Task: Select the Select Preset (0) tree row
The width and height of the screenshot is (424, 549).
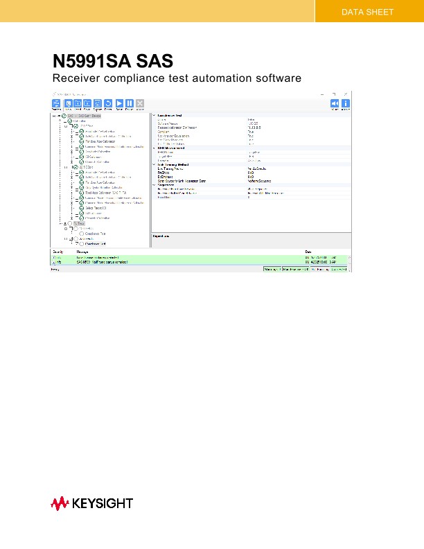Action: (96, 208)
